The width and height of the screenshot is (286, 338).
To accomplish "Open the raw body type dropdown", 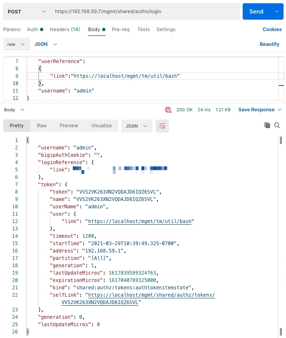I will tap(16, 44).
